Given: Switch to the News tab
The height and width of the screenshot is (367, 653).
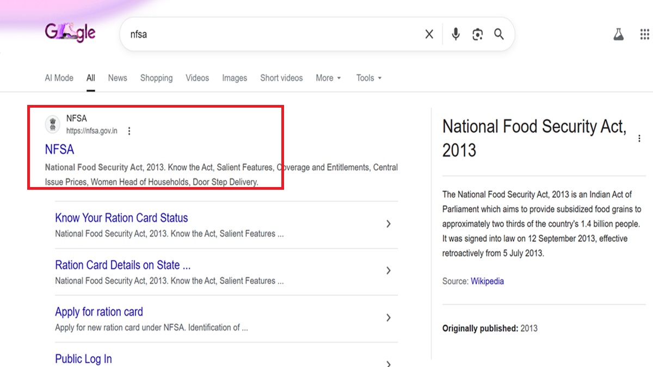Looking at the screenshot, I should coord(117,78).
